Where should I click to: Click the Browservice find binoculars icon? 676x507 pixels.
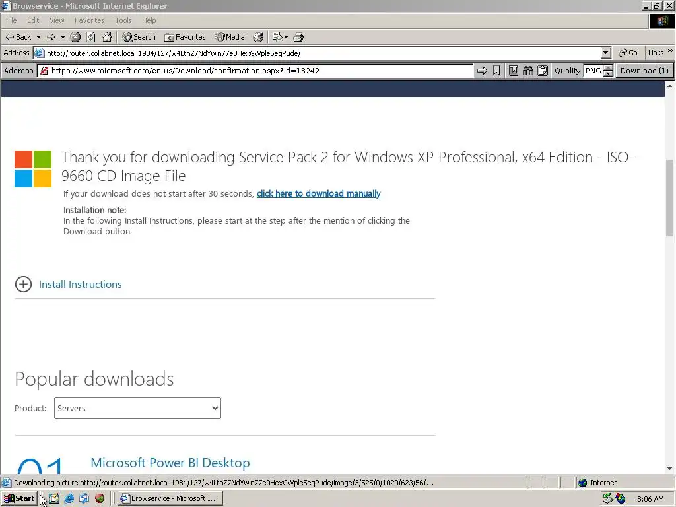click(x=528, y=71)
